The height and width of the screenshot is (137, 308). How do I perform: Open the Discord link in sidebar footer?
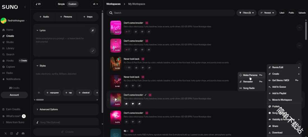(x=23, y=133)
